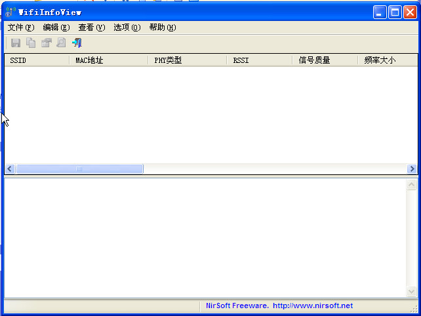
Task: Click the horizontal scrollbar left arrow
Action: point(10,169)
